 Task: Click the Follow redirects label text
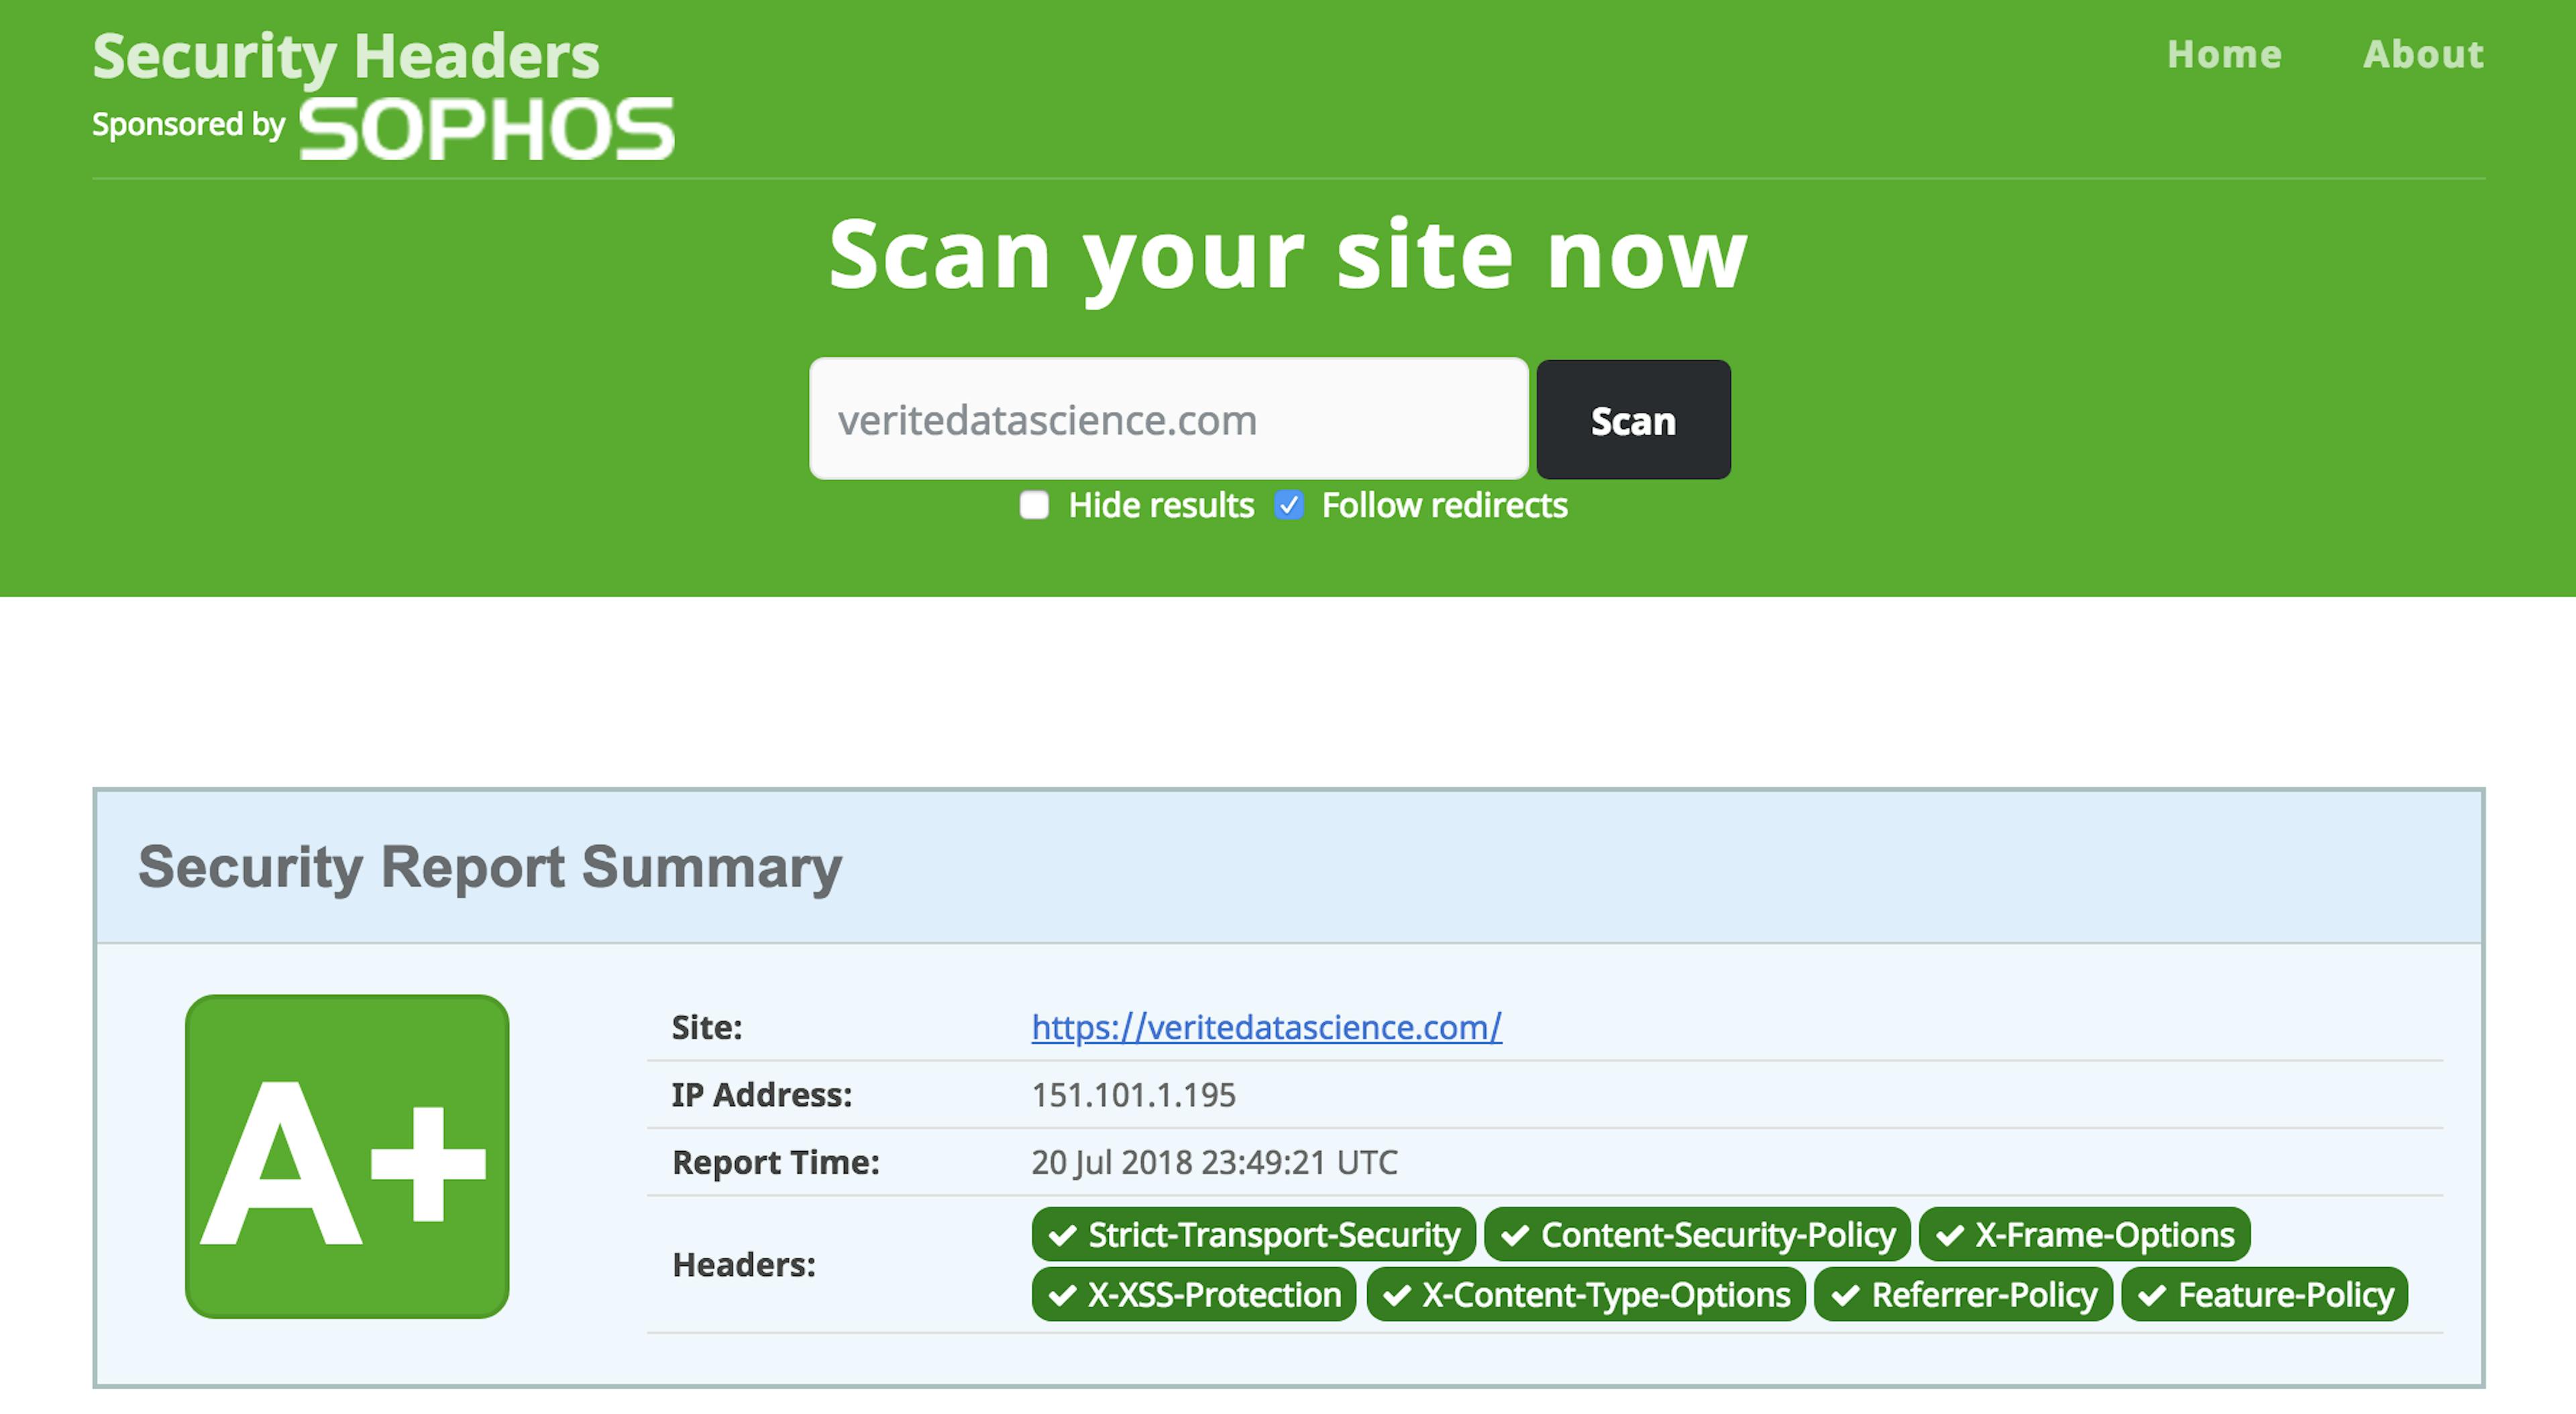click(x=1444, y=505)
